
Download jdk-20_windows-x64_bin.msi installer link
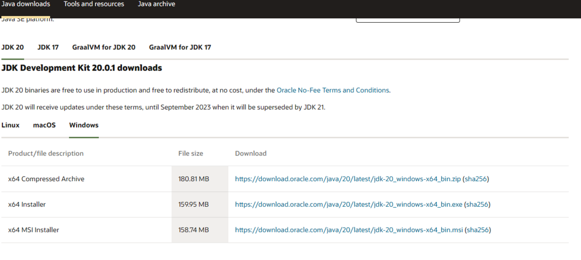click(349, 230)
